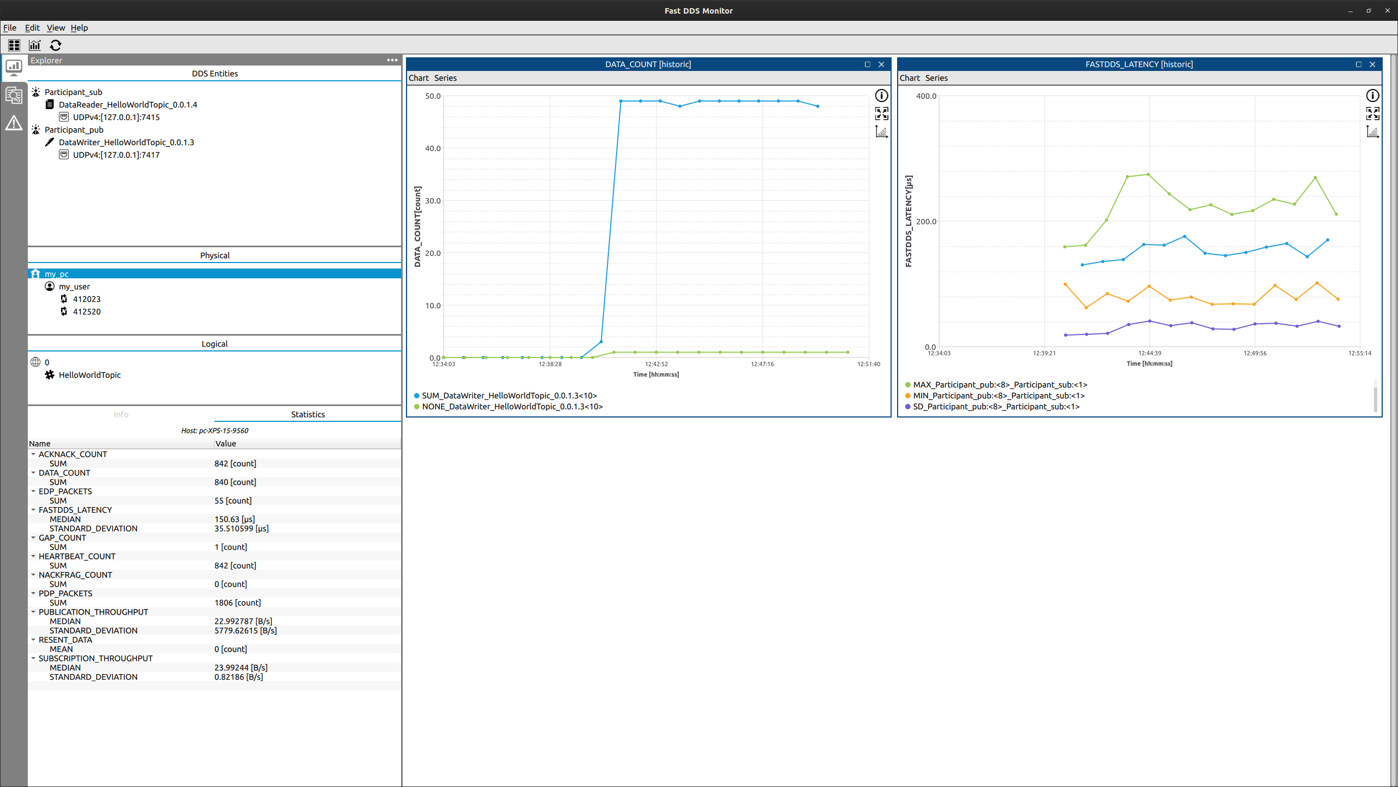The image size is (1398, 787).
Task: Click the refresh toolbar icon
Action: 56,45
